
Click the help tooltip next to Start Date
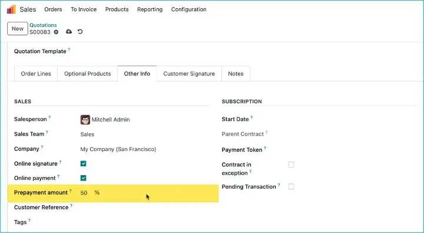coord(251,117)
